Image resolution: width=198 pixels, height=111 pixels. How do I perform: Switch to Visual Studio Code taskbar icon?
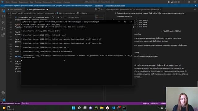click(113, 108)
